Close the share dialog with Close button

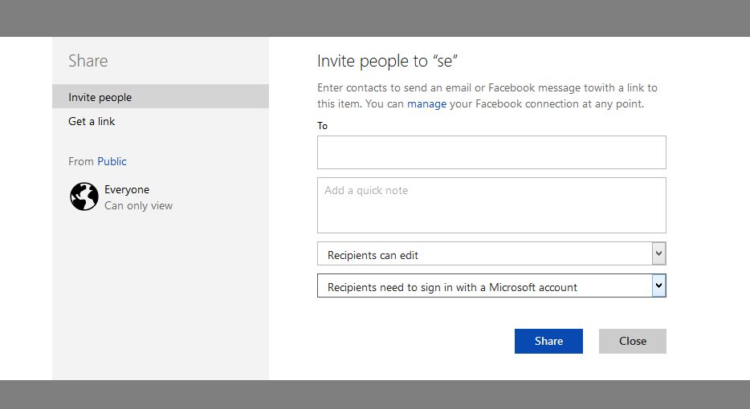tap(632, 341)
